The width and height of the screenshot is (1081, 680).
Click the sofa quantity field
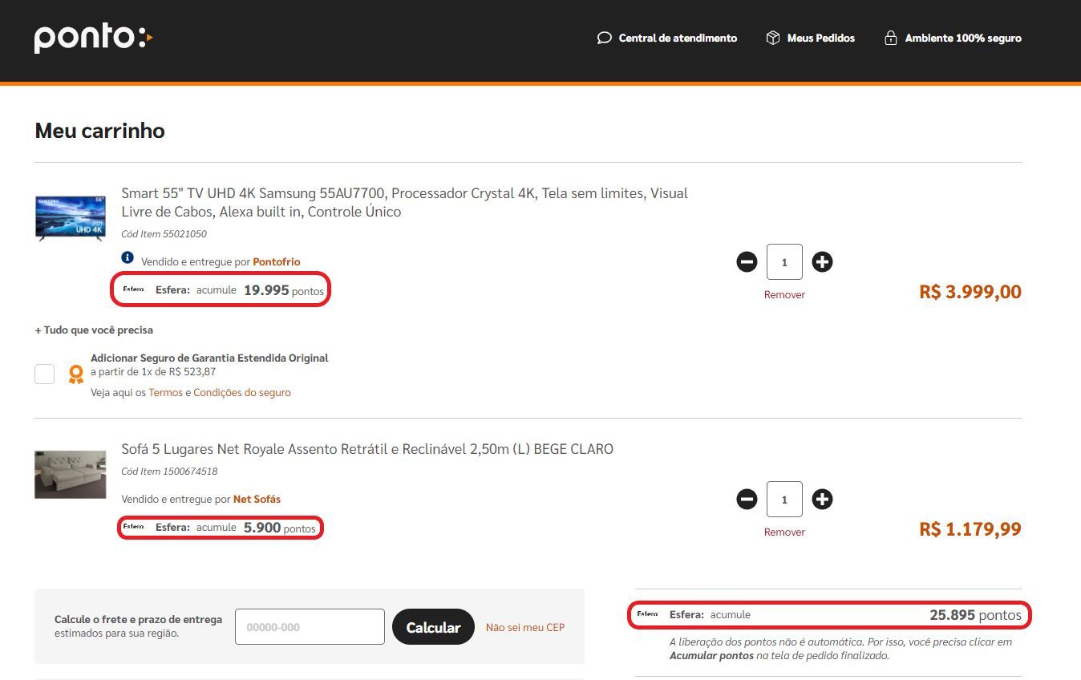[784, 500]
